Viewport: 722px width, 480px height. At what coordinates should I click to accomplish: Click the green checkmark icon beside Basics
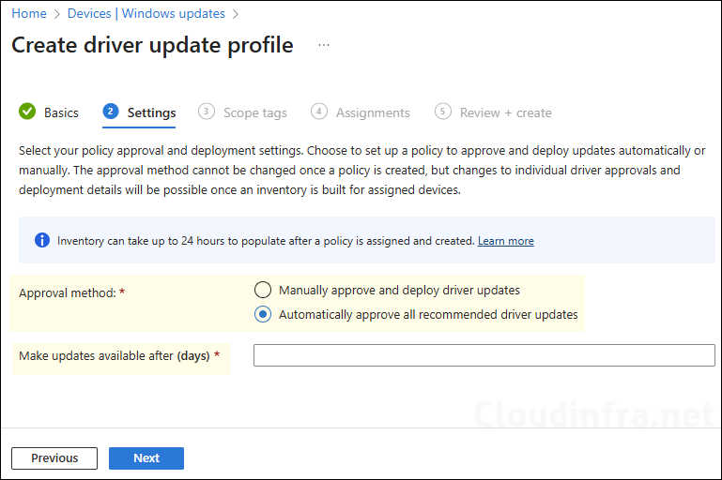(x=27, y=112)
